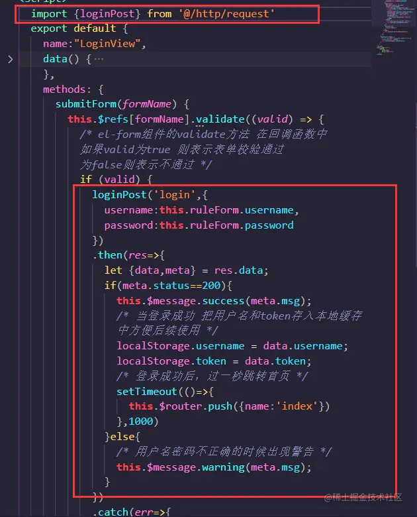This screenshot has width=417, height=517.
Task: Click the .then(res=>{ line
Action: tap(129, 255)
